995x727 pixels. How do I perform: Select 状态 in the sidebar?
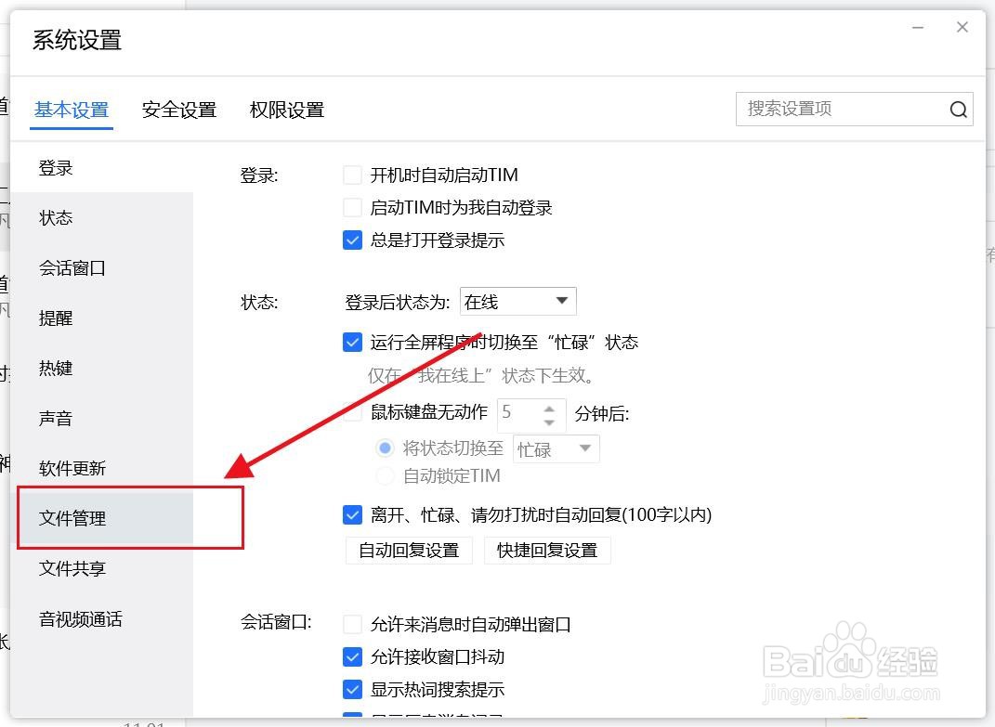(x=101, y=217)
